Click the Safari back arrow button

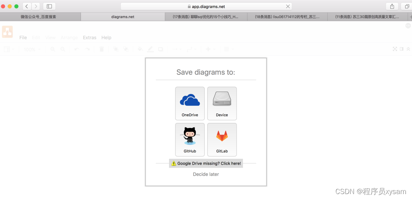tap(27, 6)
